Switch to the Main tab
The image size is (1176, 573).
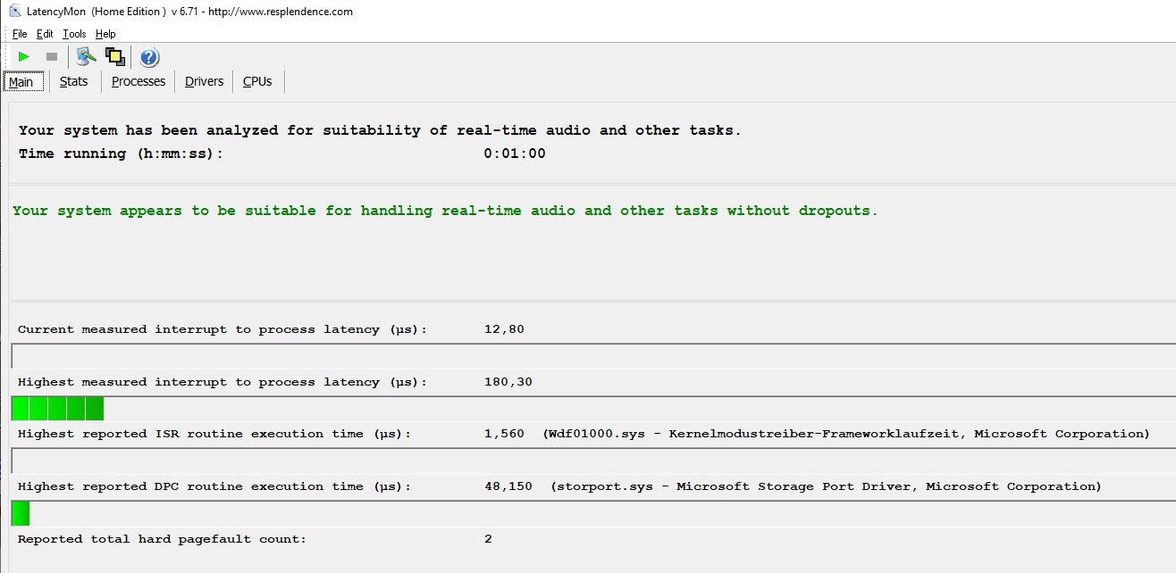(x=21, y=82)
